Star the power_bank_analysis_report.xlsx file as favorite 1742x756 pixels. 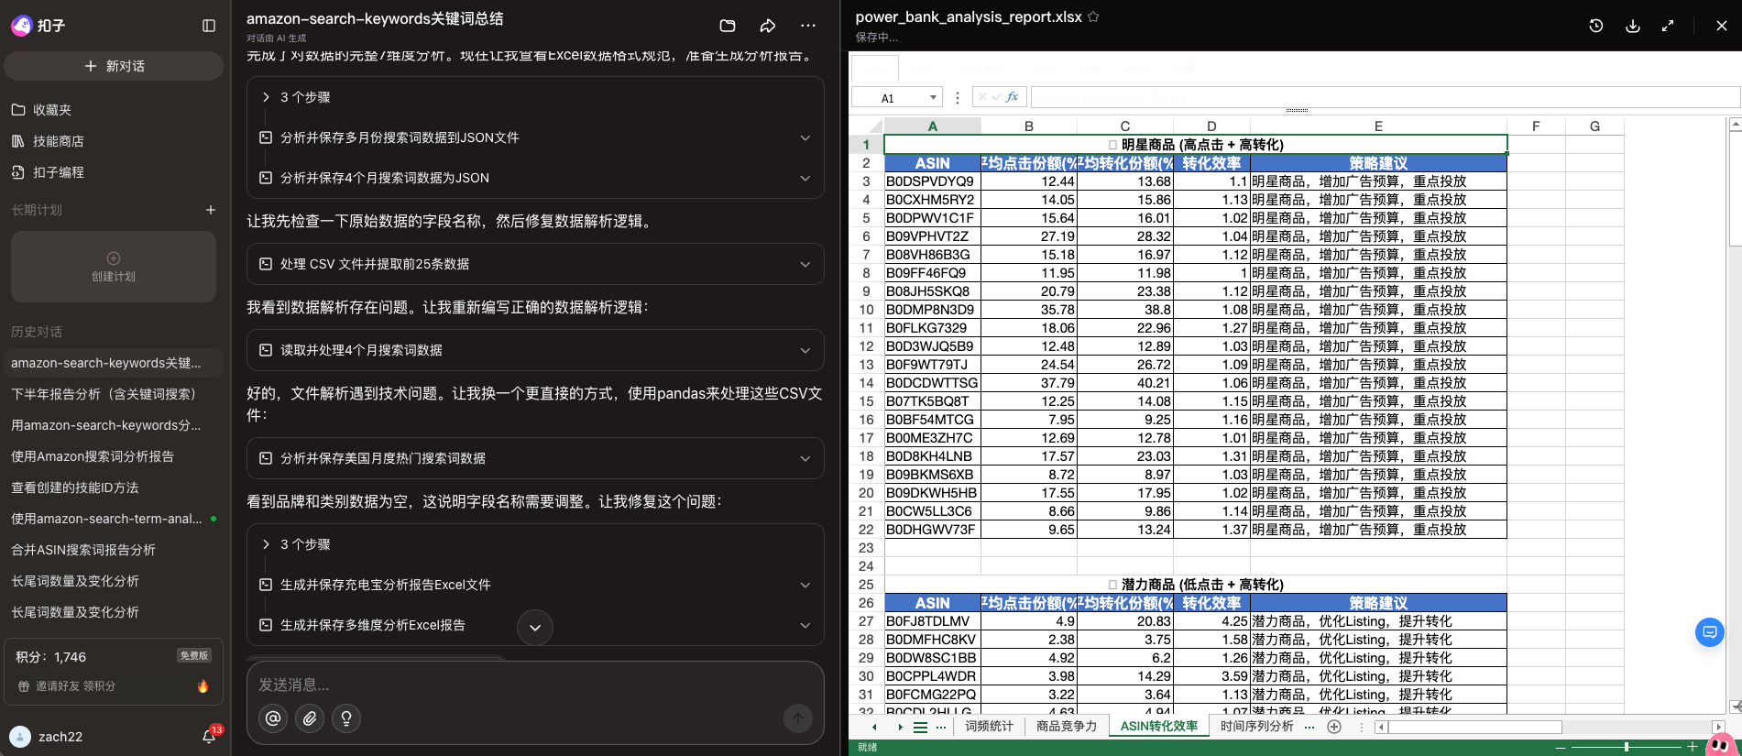[1093, 16]
